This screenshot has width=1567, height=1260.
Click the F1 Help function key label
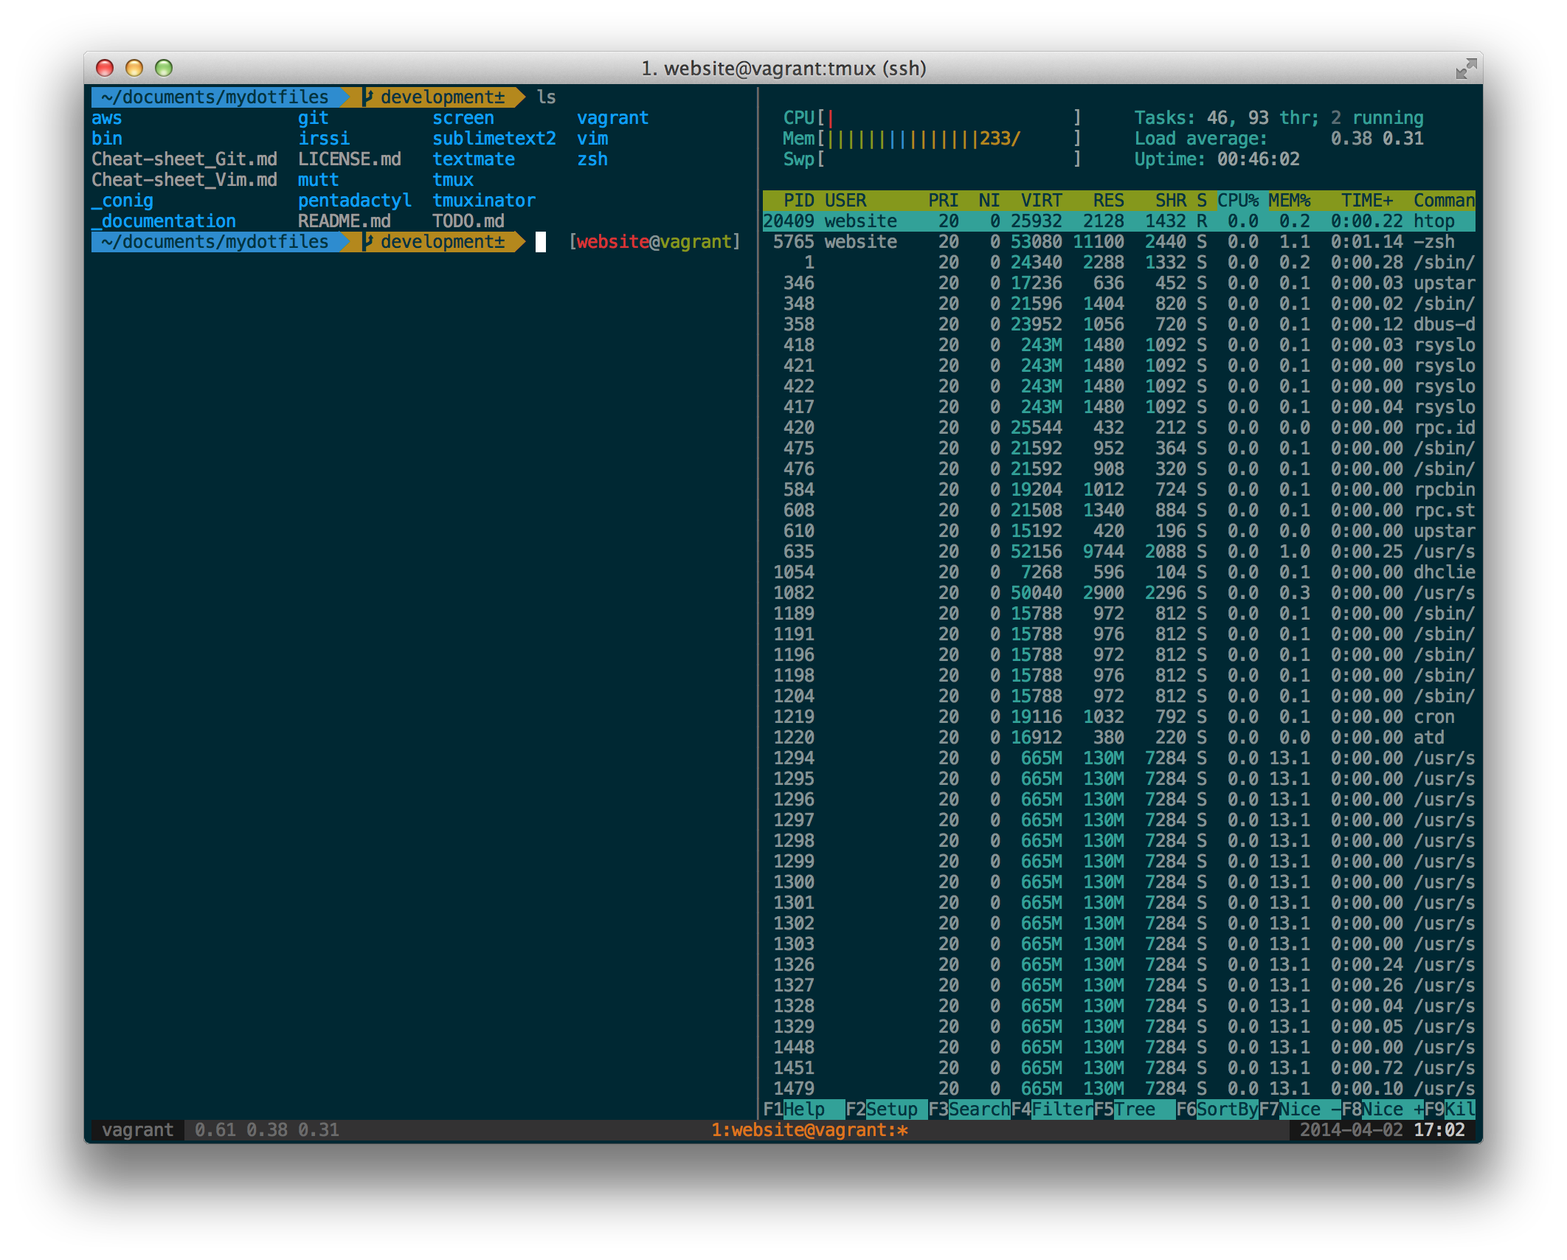[803, 1109]
